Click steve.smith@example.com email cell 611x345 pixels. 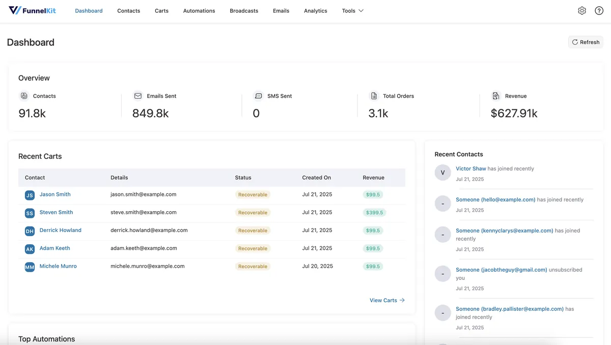144,212
